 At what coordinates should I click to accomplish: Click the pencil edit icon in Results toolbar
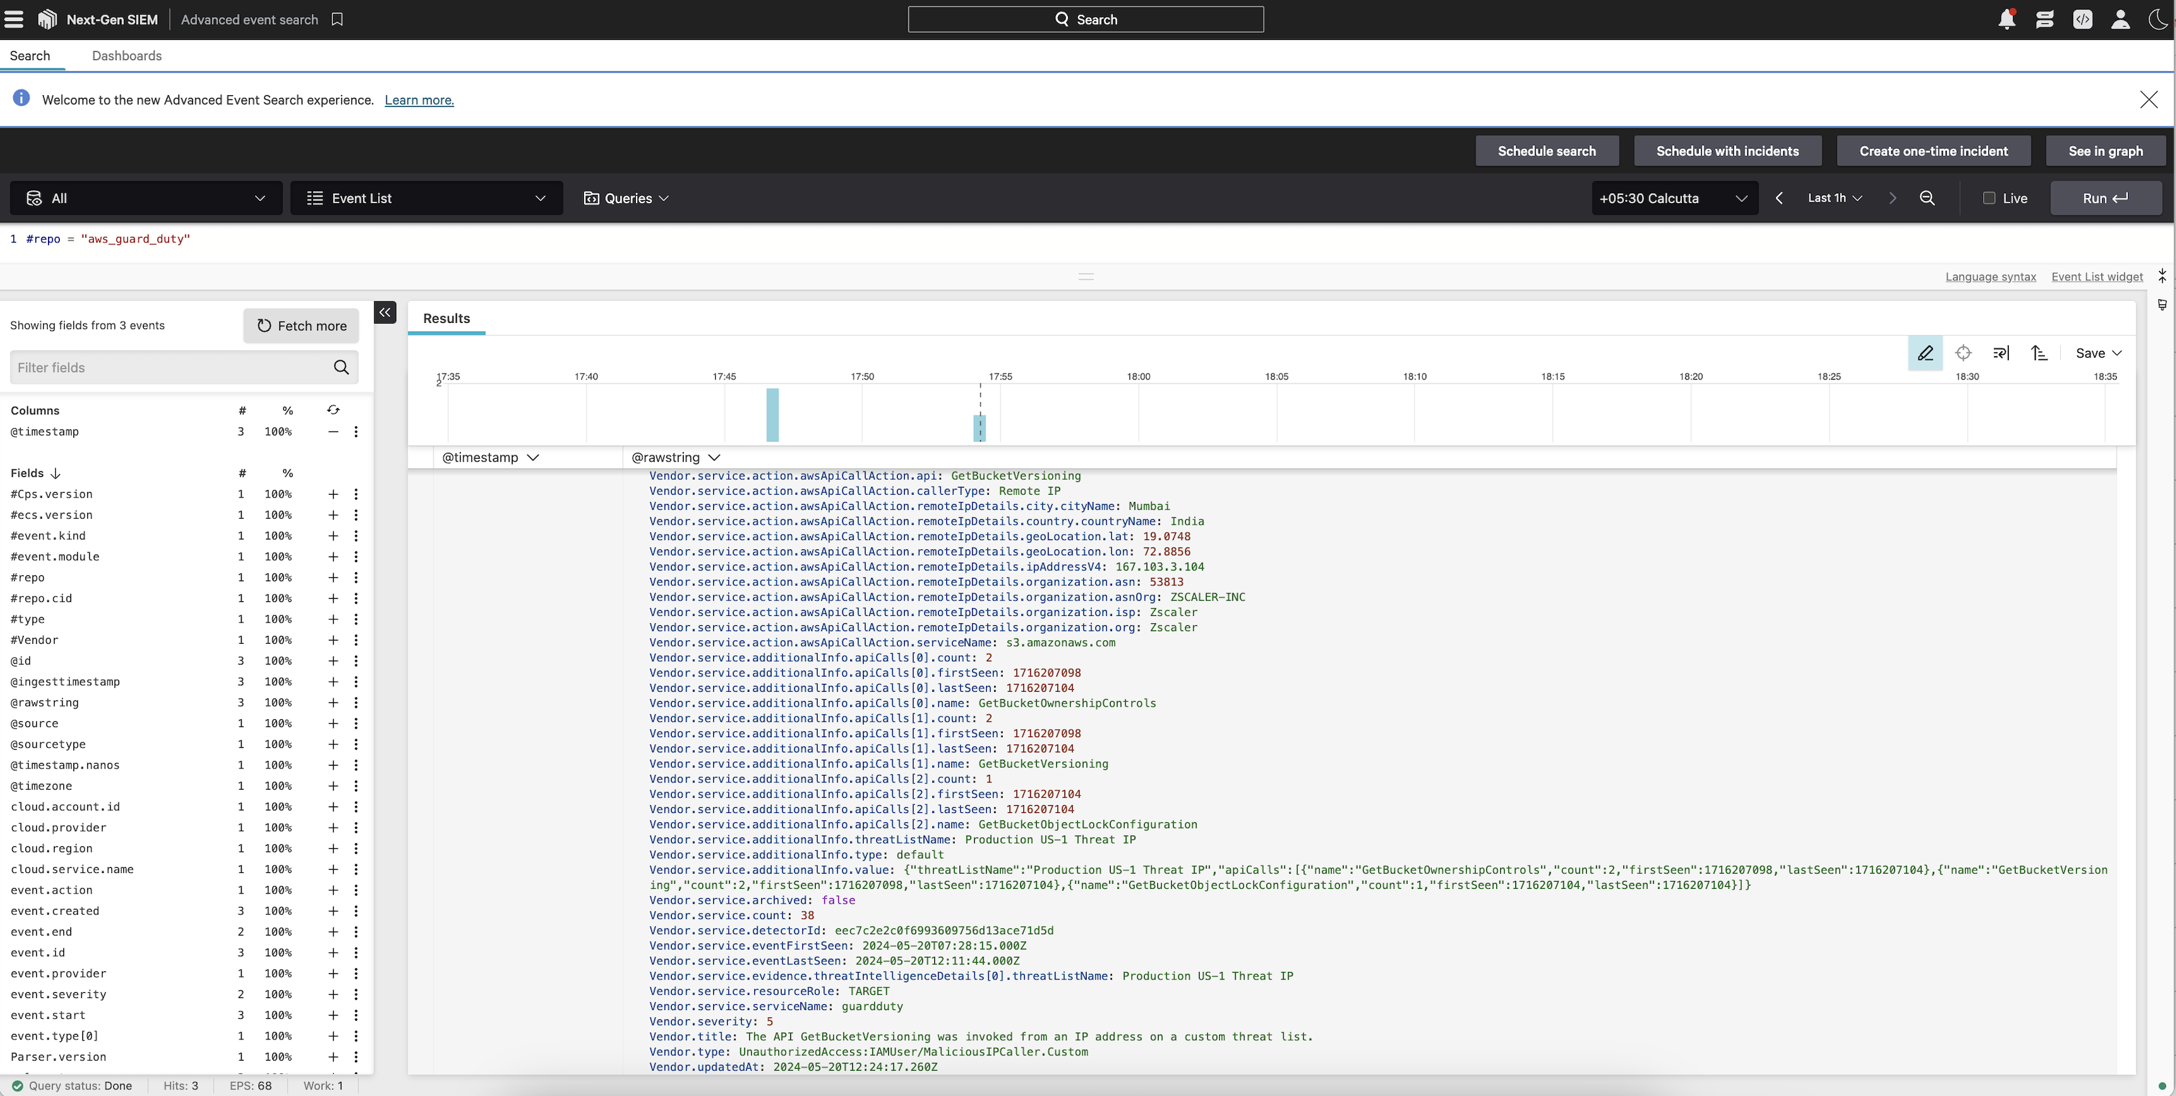point(1924,353)
